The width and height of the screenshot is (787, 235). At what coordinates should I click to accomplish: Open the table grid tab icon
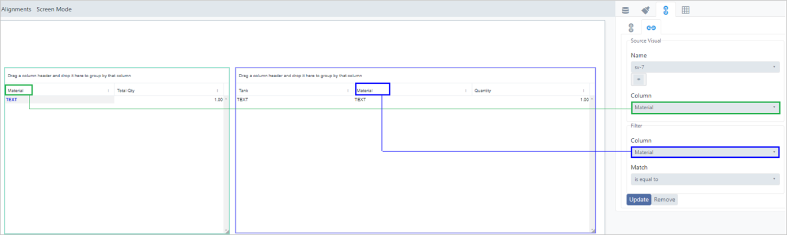point(685,10)
